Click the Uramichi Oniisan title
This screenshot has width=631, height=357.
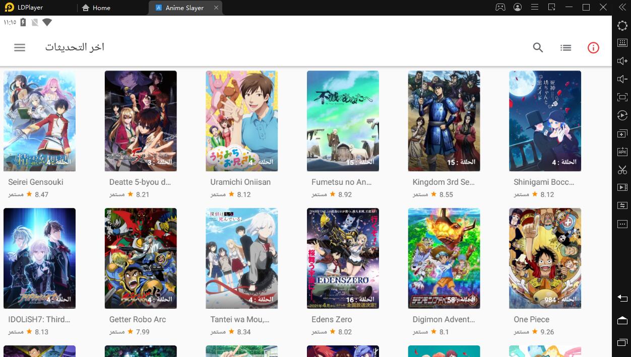[240, 182]
